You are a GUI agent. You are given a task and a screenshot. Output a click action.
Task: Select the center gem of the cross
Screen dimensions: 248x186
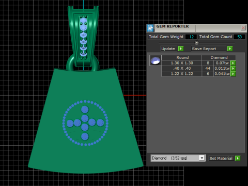tap(85, 118)
